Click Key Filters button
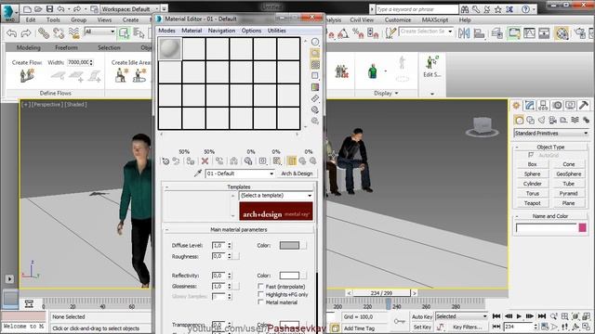This screenshot has height=334, width=595. (x=467, y=327)
